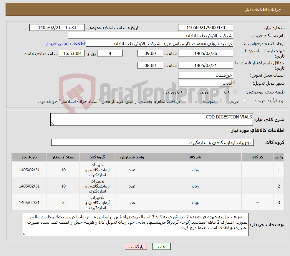Click the goods group cell in row 1
Screen dimensions: 290x256
(x=97, y=170)
